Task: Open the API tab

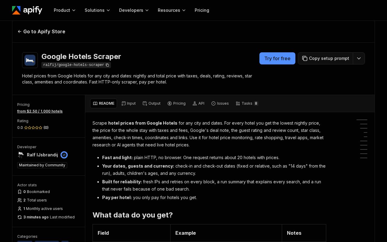Action: 198,103
